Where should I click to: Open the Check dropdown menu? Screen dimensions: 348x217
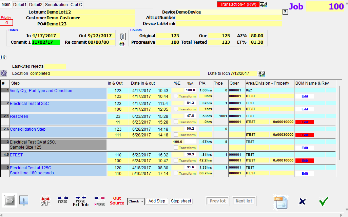tap(136, 201)
